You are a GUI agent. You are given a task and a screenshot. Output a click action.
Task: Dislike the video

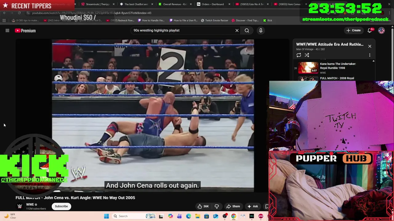tap(217, 206)
